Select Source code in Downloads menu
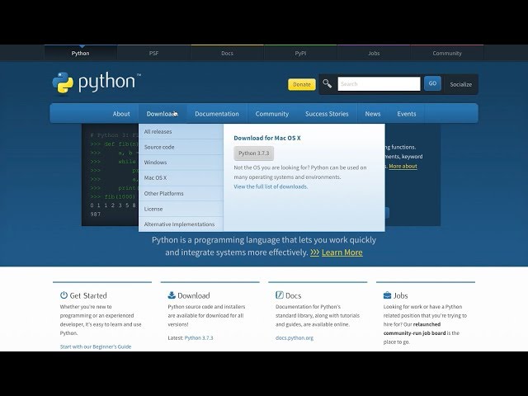 click(181, 147)
